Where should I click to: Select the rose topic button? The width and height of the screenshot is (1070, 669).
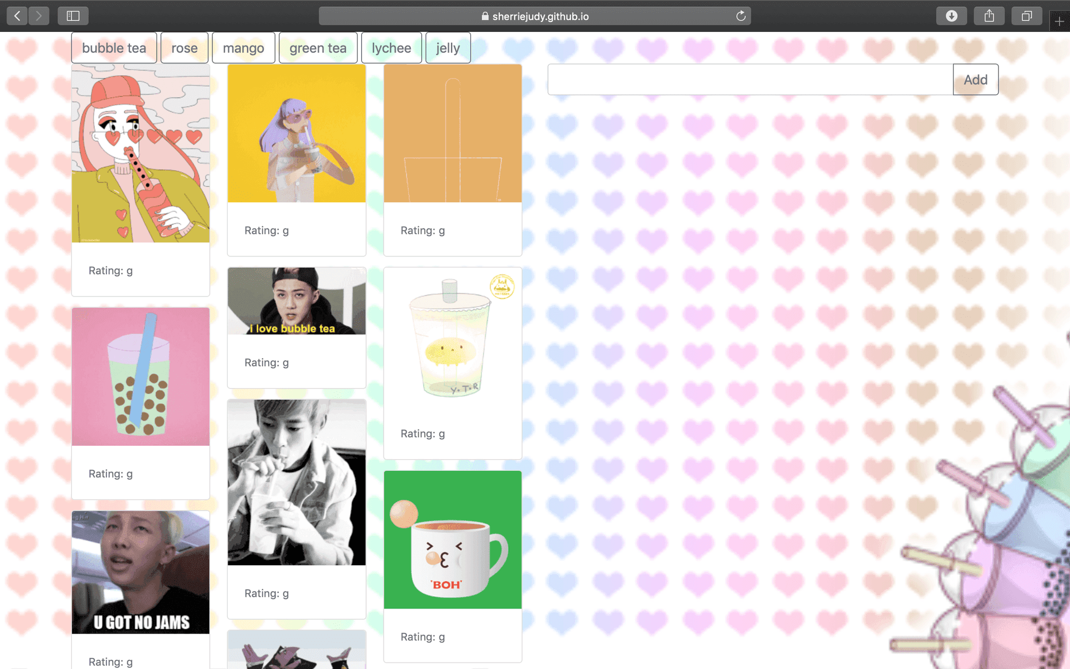[185, 48]
